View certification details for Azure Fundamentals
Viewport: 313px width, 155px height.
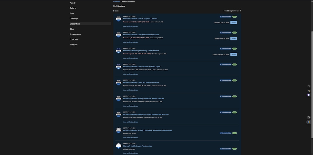[x=131, y=153]
